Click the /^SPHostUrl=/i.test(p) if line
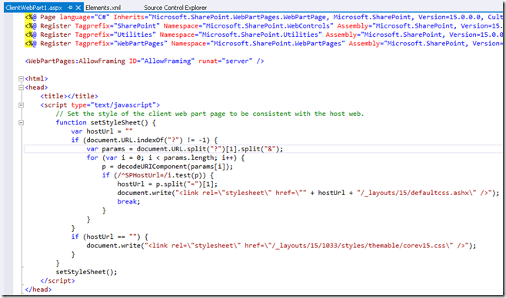 [x=158, y=175]
